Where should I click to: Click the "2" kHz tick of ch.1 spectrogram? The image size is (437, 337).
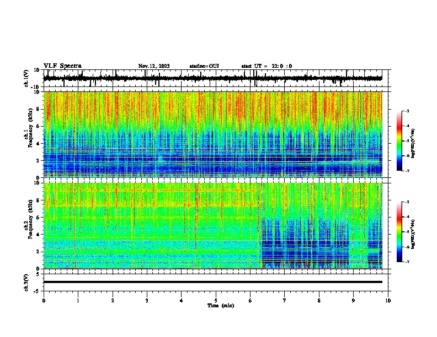(x=39, y=161)
